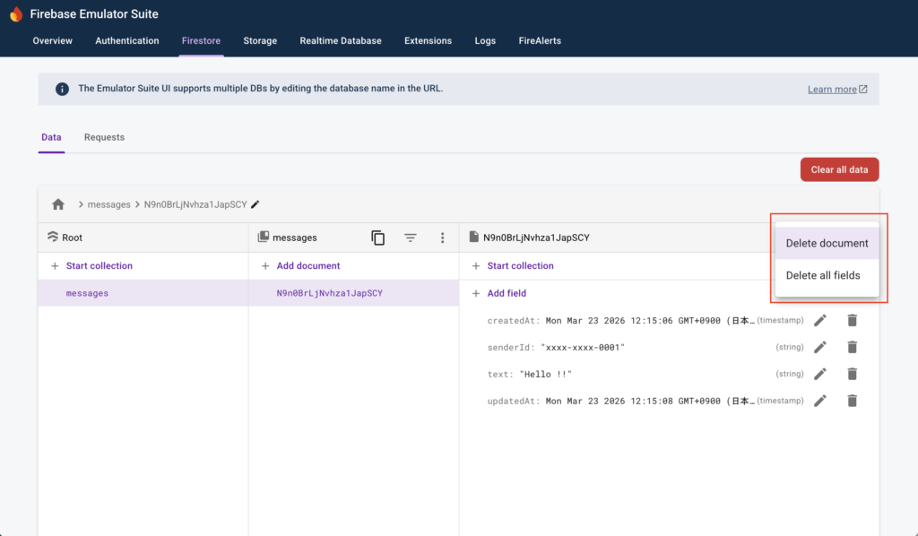Image resolution: width=918 pixels, height=536 pixels.
Task: Open messages collection three-dot menu
Action: point(442,238)
